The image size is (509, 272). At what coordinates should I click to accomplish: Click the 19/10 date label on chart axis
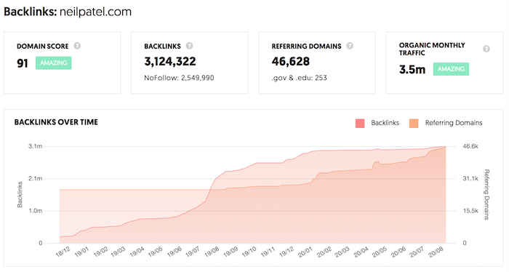click(x=249, y=252)
